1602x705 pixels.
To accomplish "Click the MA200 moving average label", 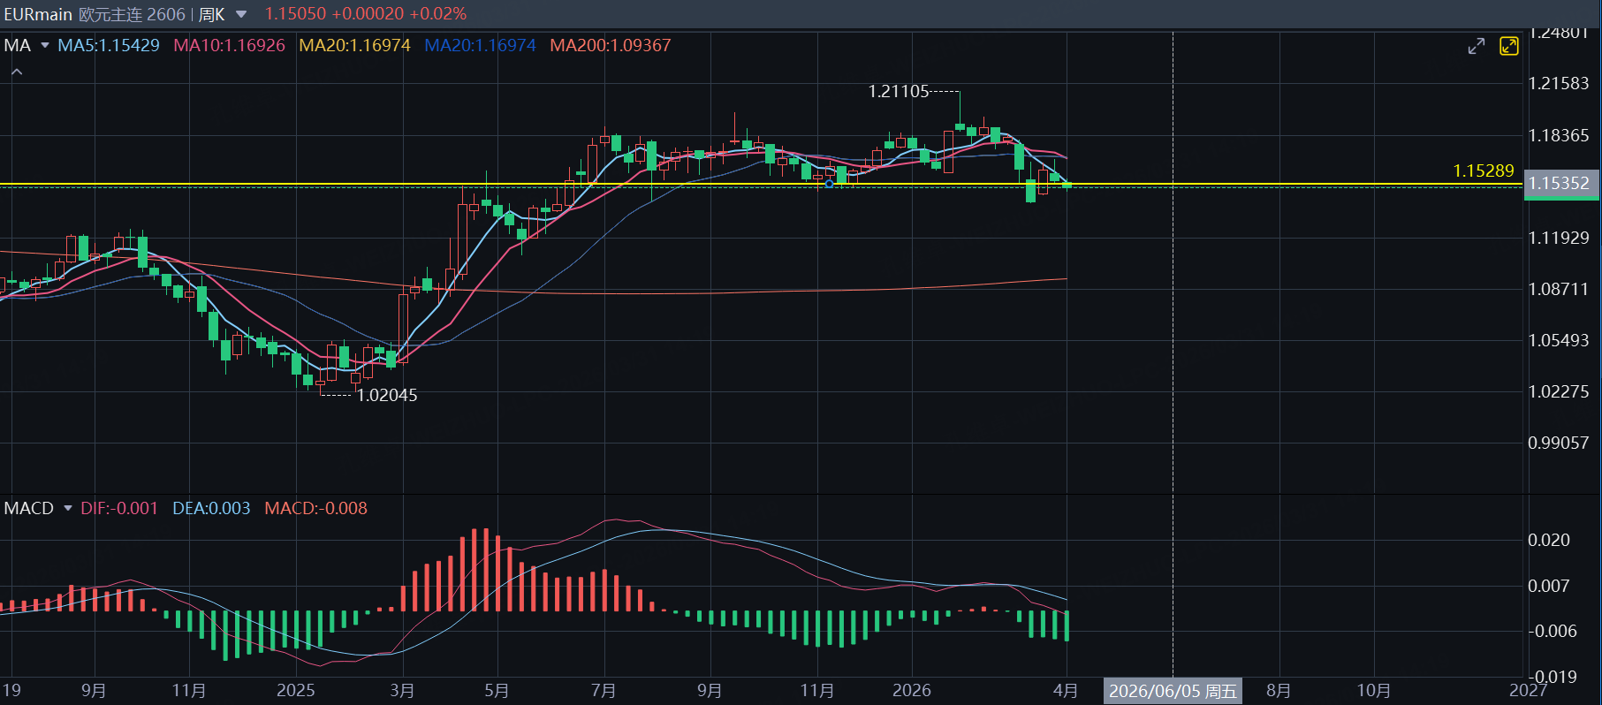I will [x=610, y=45].
